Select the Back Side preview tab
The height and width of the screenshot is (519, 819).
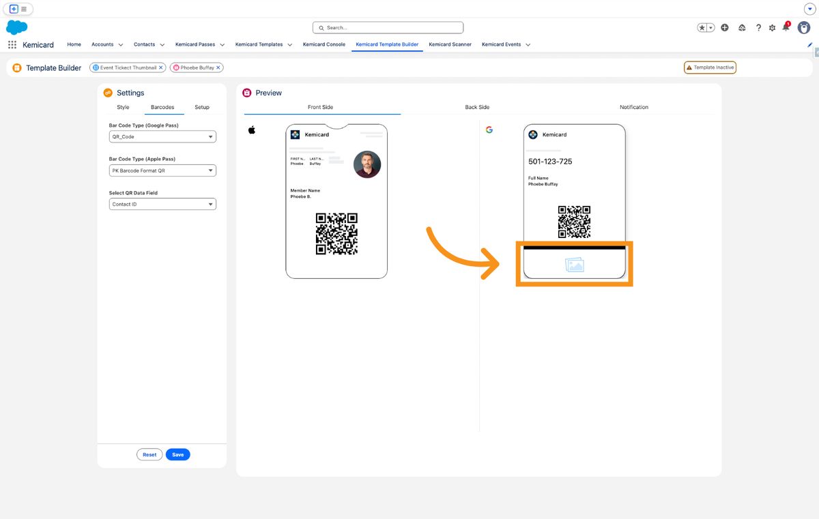coord(477,107)
